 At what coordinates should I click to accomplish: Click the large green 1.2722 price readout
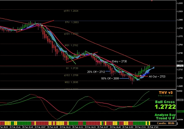165,107
